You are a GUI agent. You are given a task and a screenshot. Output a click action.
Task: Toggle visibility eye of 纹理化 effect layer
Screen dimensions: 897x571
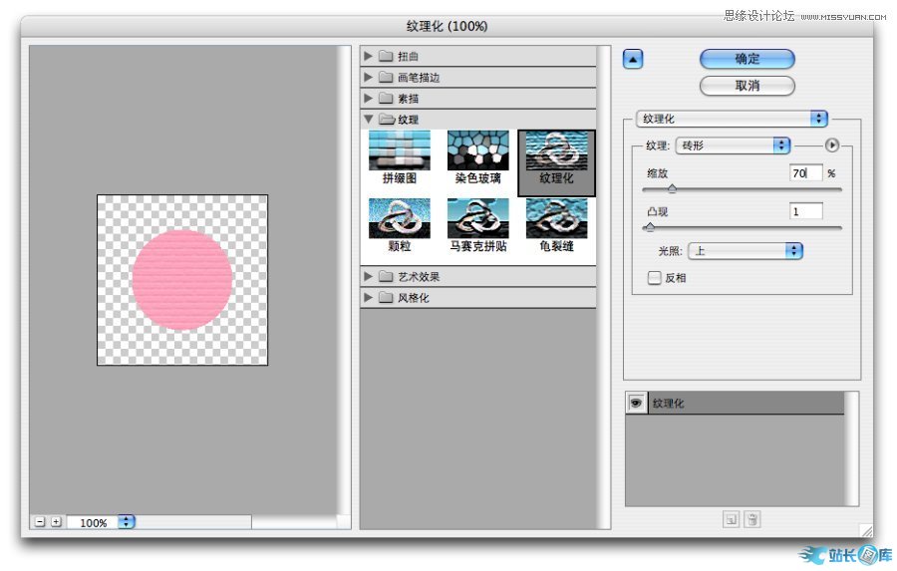click(x=636, y=403)
